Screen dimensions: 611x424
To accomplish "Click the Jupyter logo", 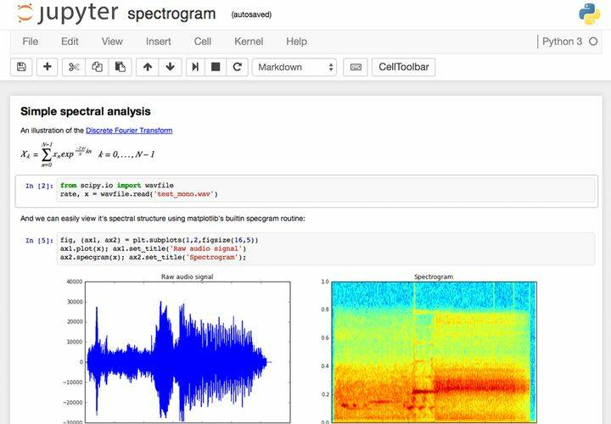I will [x=67, y=13].
